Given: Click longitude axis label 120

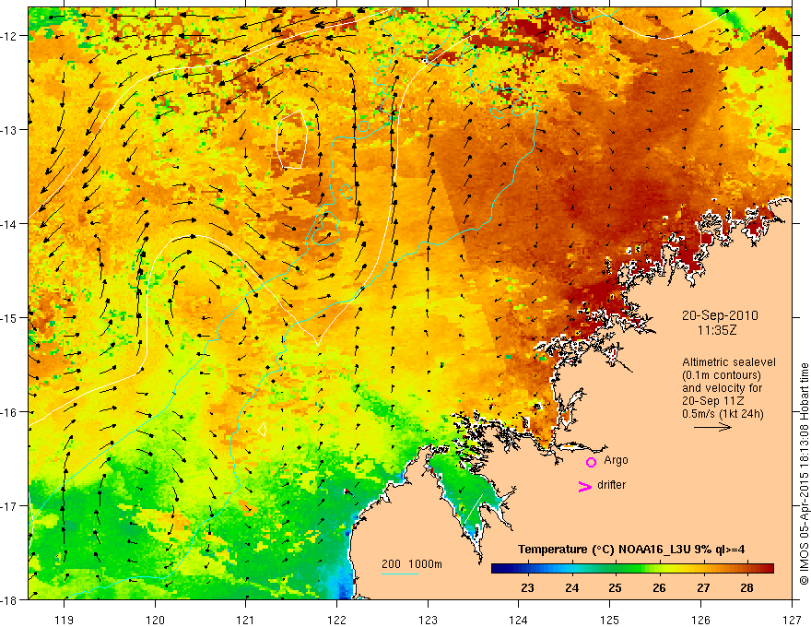Looking at the screenshot, I should pyautogui.click(x=155, y=620).
